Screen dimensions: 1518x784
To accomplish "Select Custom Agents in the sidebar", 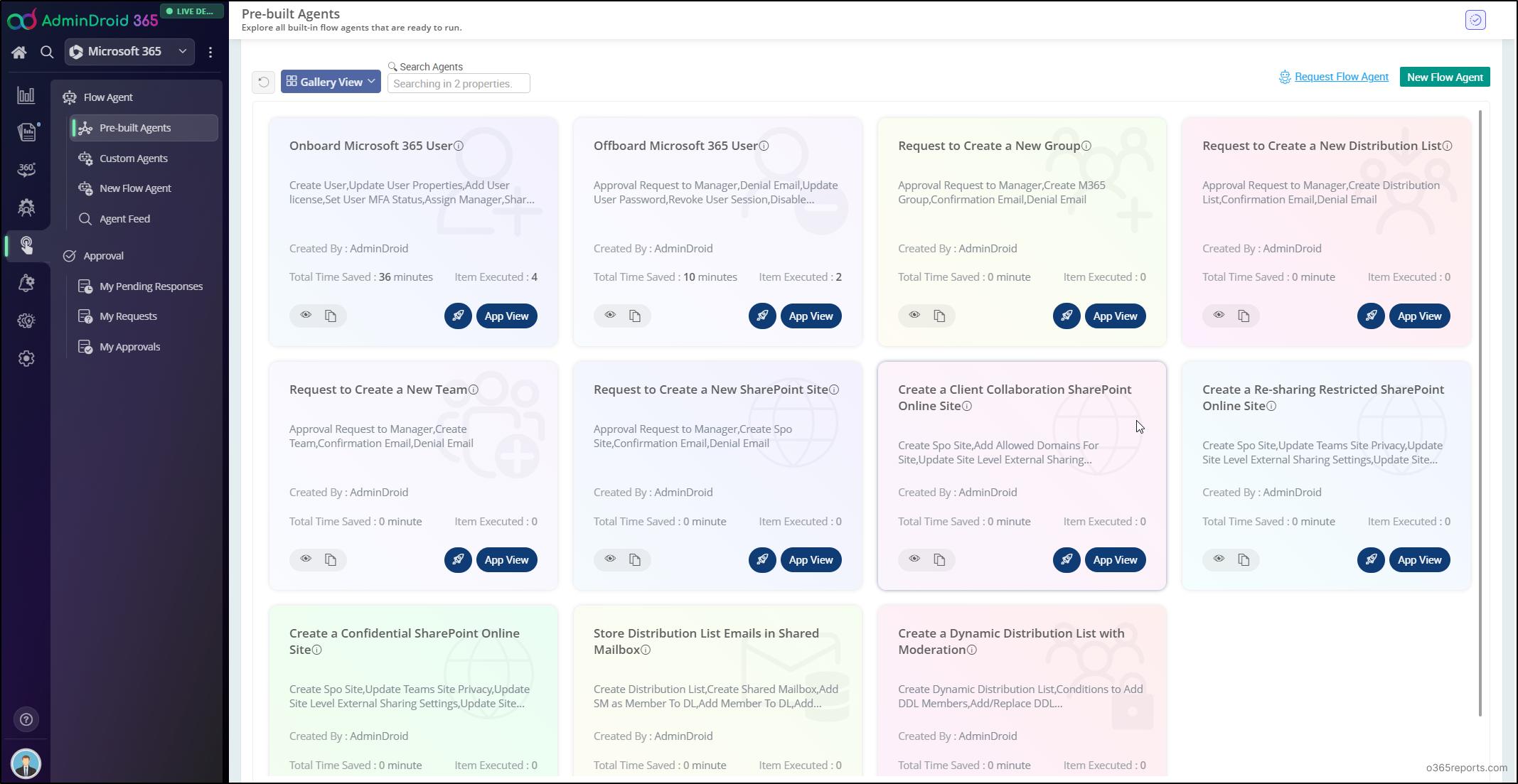I will 134,159.
